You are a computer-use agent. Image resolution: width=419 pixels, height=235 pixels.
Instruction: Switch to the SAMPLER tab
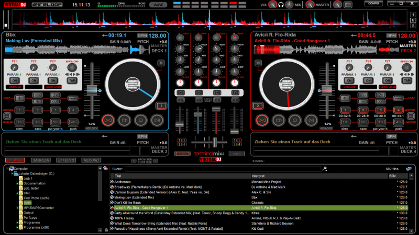(40, 160)
